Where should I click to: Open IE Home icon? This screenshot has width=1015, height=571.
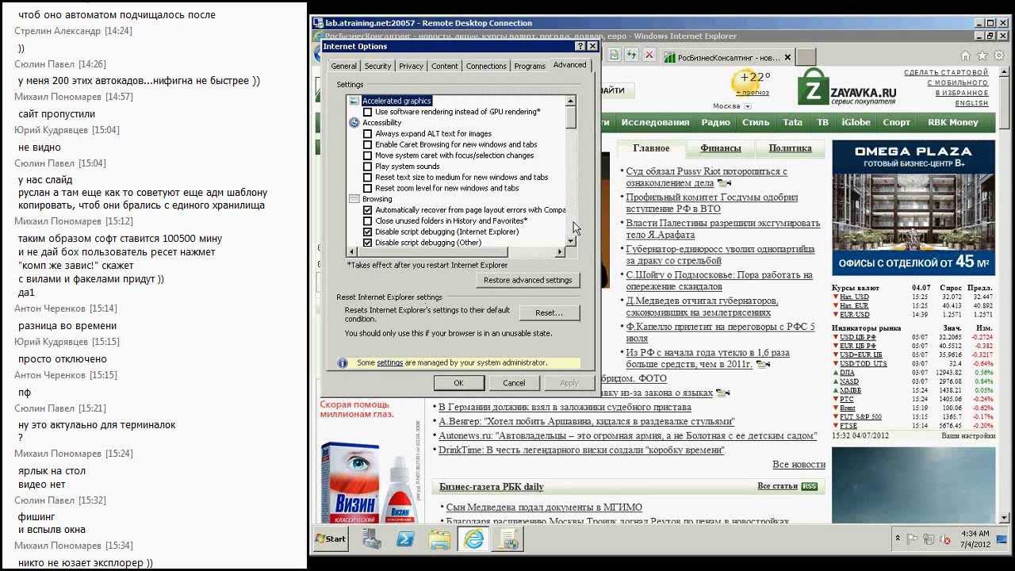click(x=965, y=56)
